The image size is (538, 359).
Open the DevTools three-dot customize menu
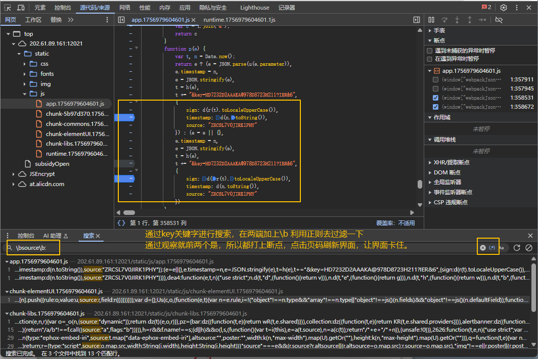[x=517, y=8]
